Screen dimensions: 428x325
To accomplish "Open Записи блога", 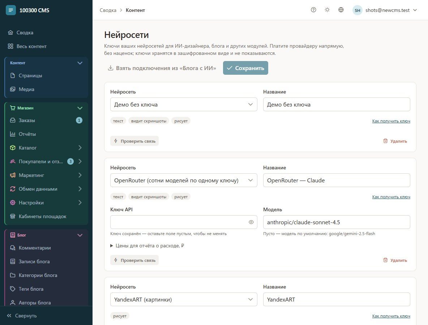I will [46, 261].
